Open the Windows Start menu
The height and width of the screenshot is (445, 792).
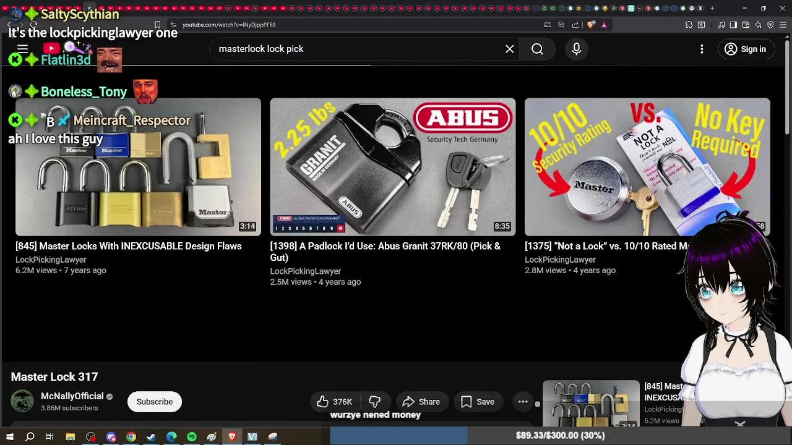point(9,437)
